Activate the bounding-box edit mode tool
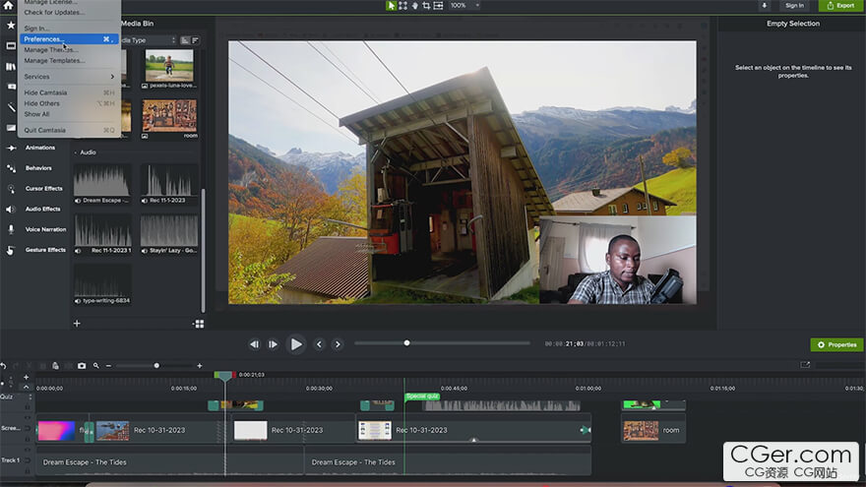The height and width of the screenshot is (487, 866). [x=403, y=6]
